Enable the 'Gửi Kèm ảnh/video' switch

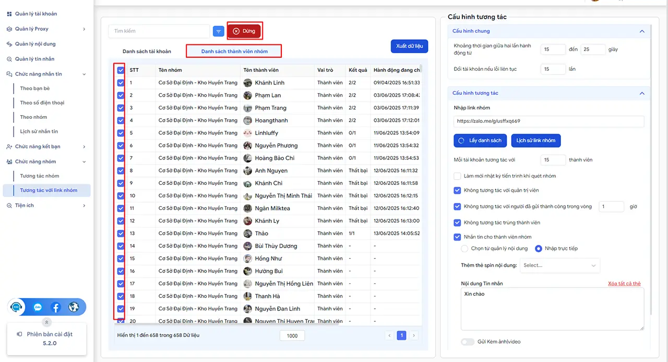pyautogui.click(x=467, y=342)
